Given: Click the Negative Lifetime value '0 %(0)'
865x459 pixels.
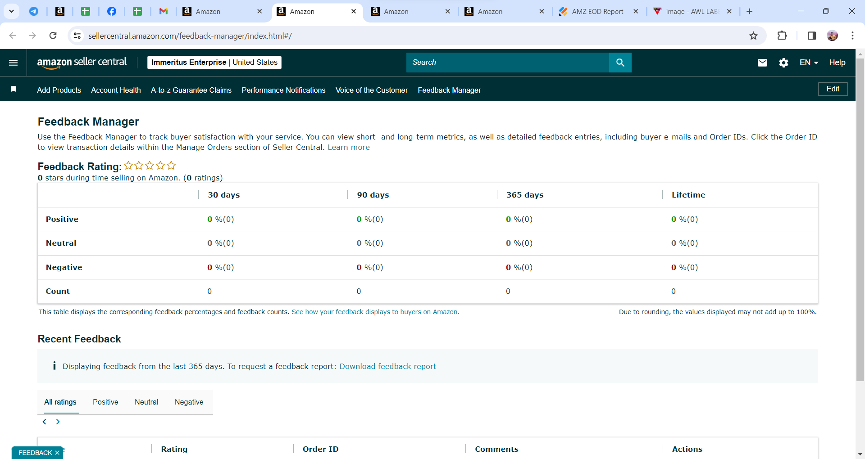Looking at the screenshot, I should click(685, 267).
